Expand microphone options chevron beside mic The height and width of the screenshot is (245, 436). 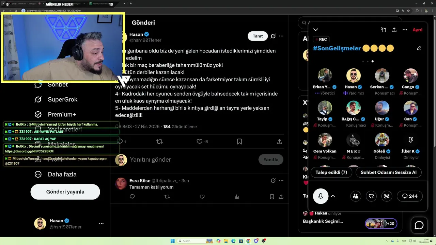333,196
